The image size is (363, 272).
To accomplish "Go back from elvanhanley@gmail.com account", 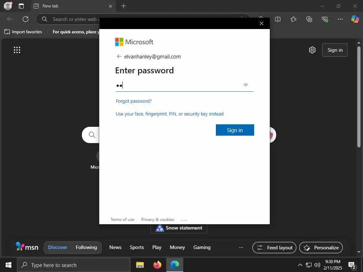I will point(119,56).
